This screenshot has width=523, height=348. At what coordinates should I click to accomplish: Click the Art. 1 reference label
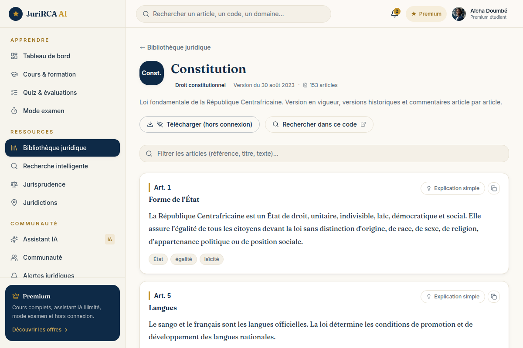(162, 187)
